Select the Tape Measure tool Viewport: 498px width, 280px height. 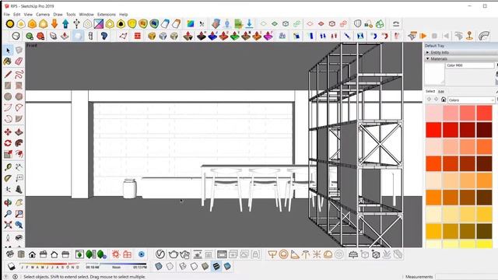[x=8, y=167]
